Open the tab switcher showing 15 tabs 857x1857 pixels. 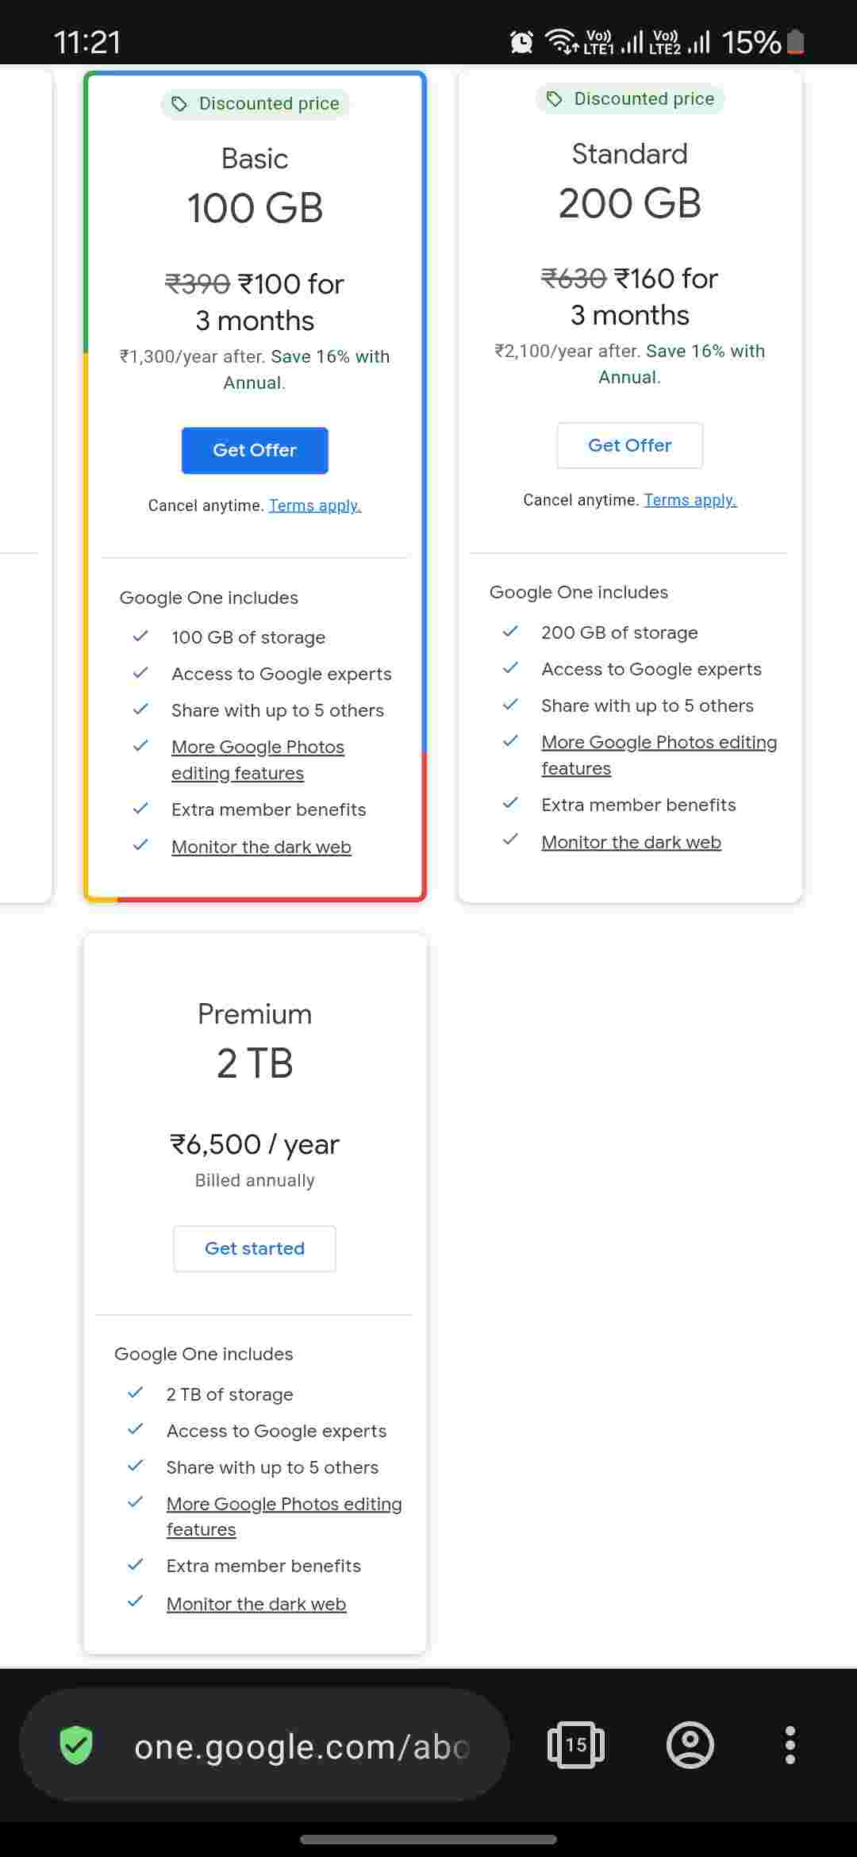576,1745
